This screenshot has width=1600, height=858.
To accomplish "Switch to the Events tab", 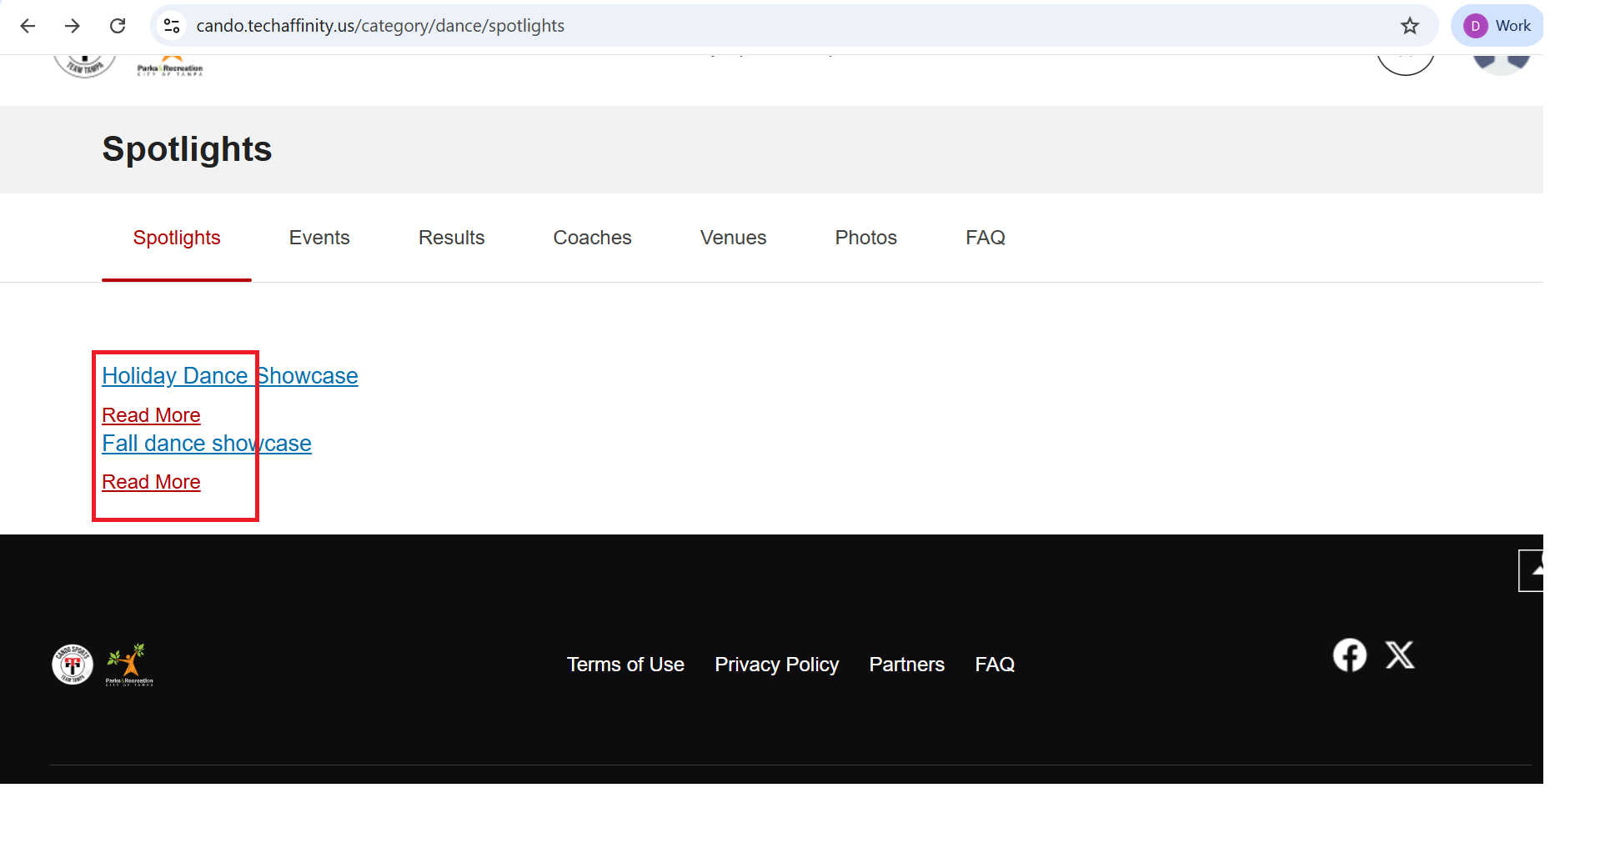I will click(319, 238).
